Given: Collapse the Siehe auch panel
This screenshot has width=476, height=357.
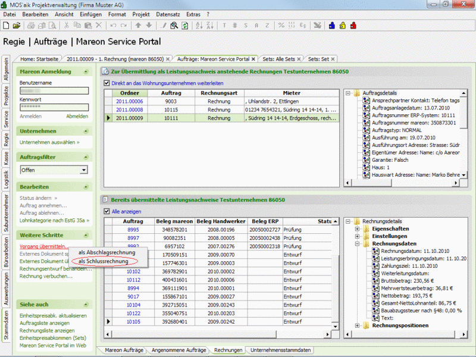Looking at the screenshot, I should tap(86, 305).
